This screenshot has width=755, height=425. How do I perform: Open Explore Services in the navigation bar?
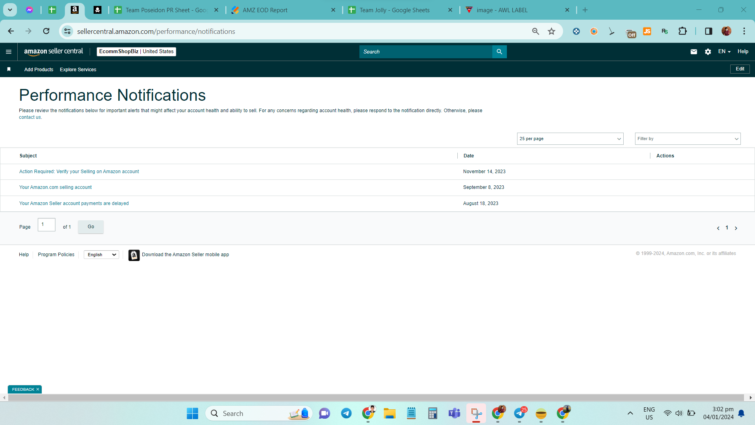pyautogui.click(x=78, y=70)
